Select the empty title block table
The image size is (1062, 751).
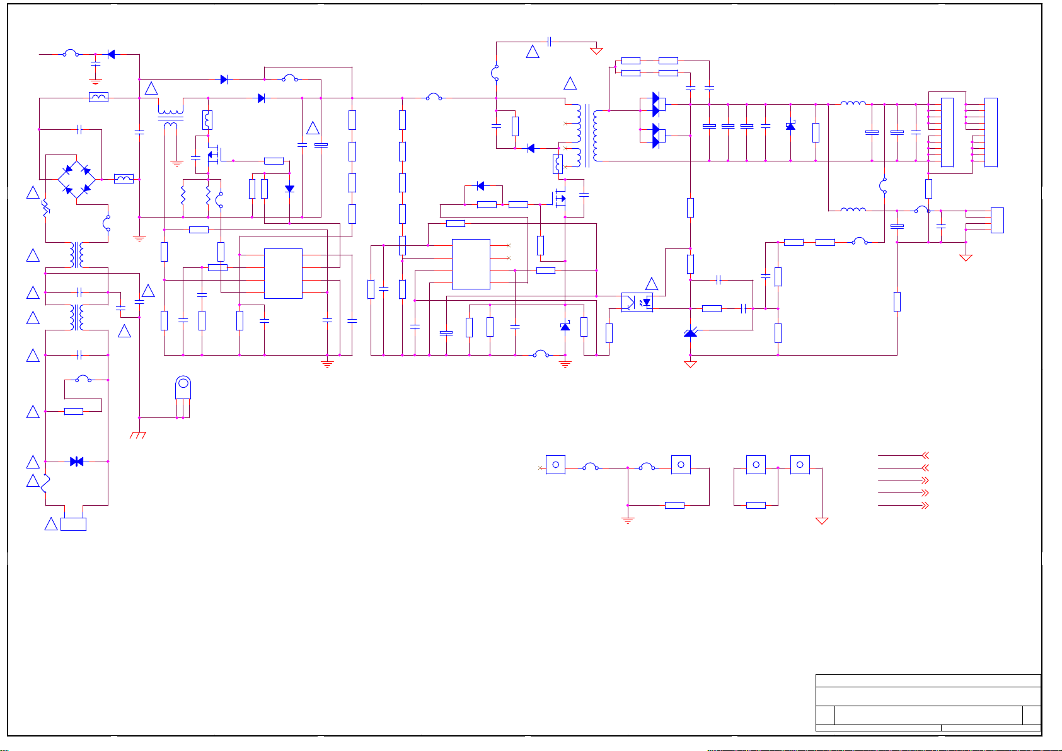[x=928, y=703]
